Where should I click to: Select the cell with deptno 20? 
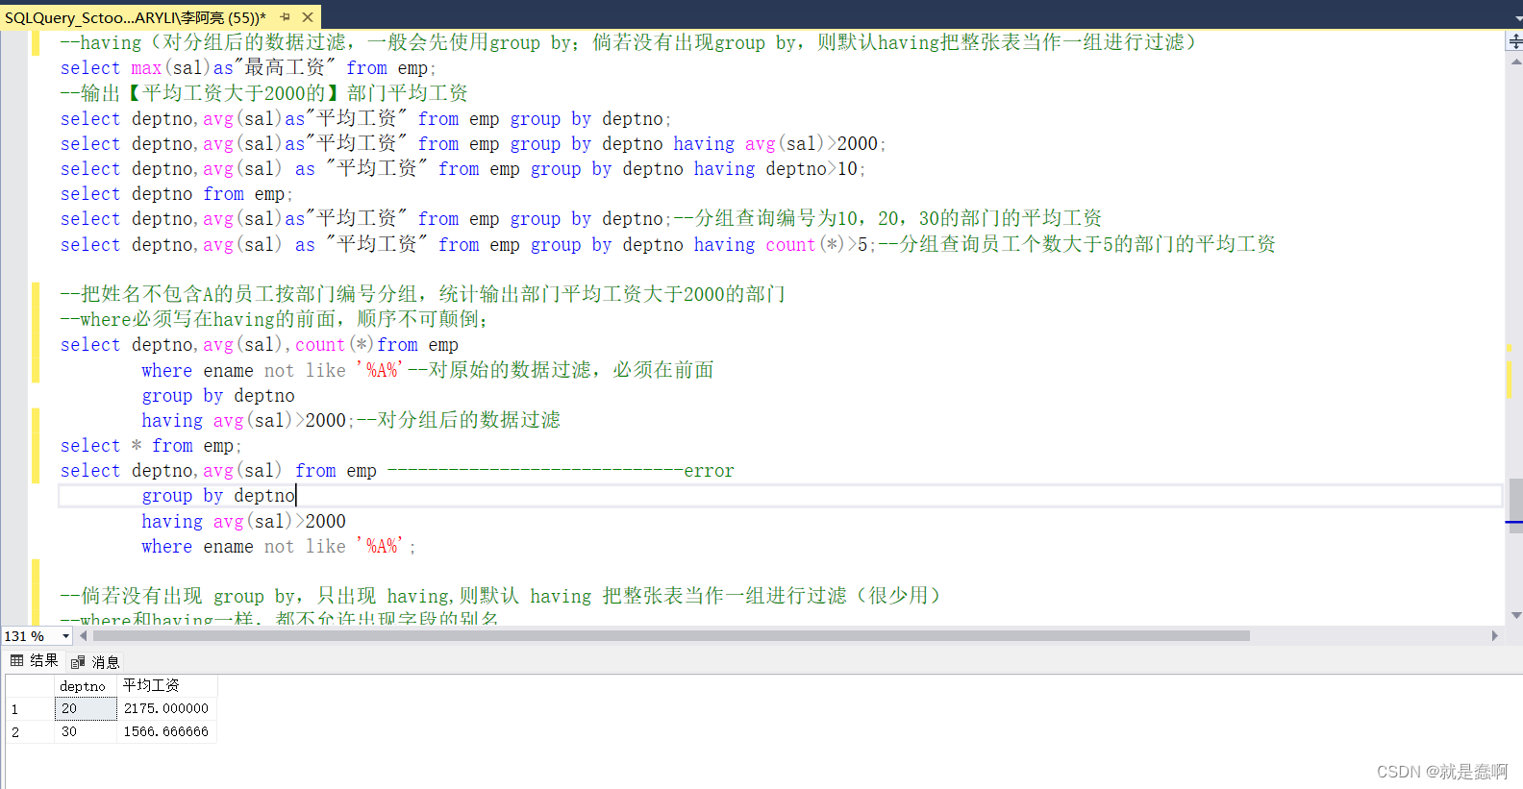tap(86, 709)
